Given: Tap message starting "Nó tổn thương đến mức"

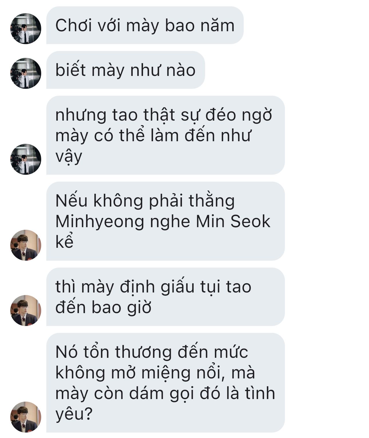Looking at the screenshot, I should (x=165, y=383).
